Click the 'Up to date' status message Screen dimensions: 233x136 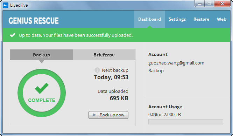[x=76, y=35]
